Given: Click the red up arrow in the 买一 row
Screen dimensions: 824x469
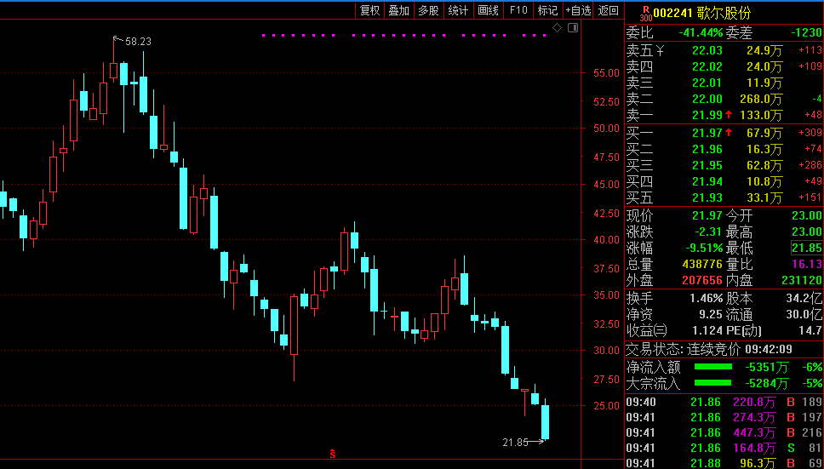Looking at the screenshot, I should [x=729, y=133].
